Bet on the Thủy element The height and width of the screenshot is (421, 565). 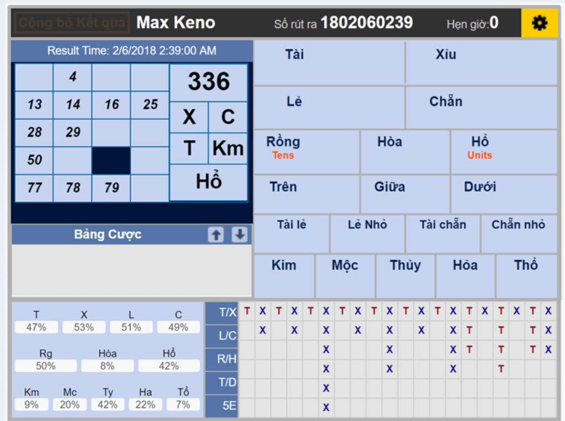coord(406,276)
